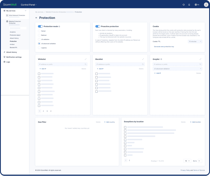Viewport: 210px width, 176px height.
Task: Expand the Greylist panel to fullscreen
Action: 200,59
